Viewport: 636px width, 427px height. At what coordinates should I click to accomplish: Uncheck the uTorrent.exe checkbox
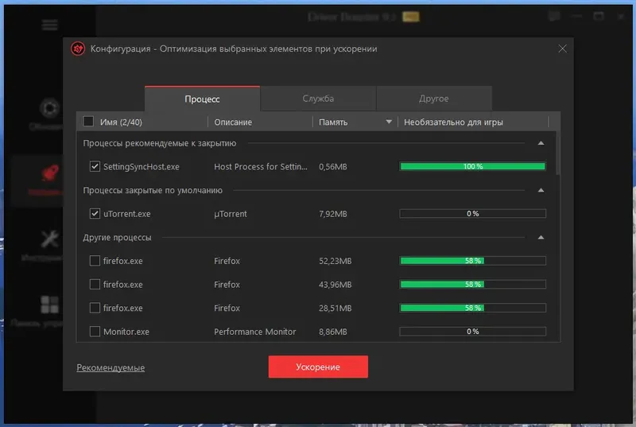pyautogui.click(x=95, y=213)
